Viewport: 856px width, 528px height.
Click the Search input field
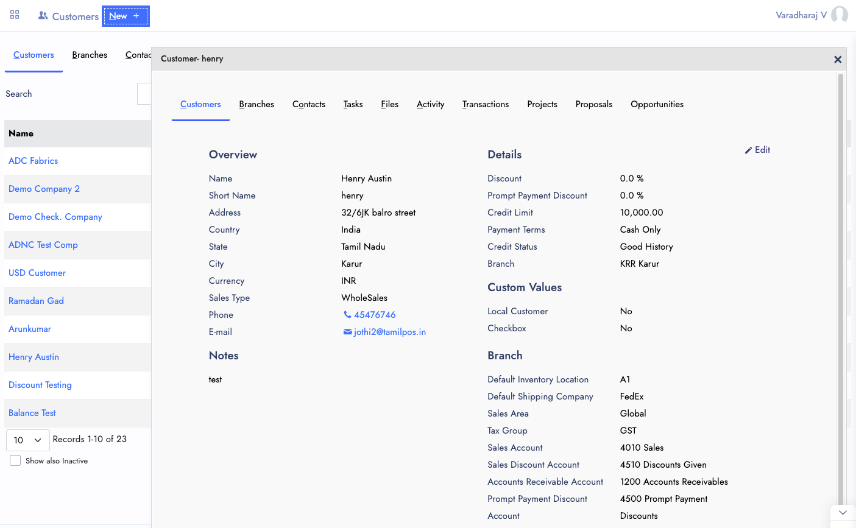(144, 94)
